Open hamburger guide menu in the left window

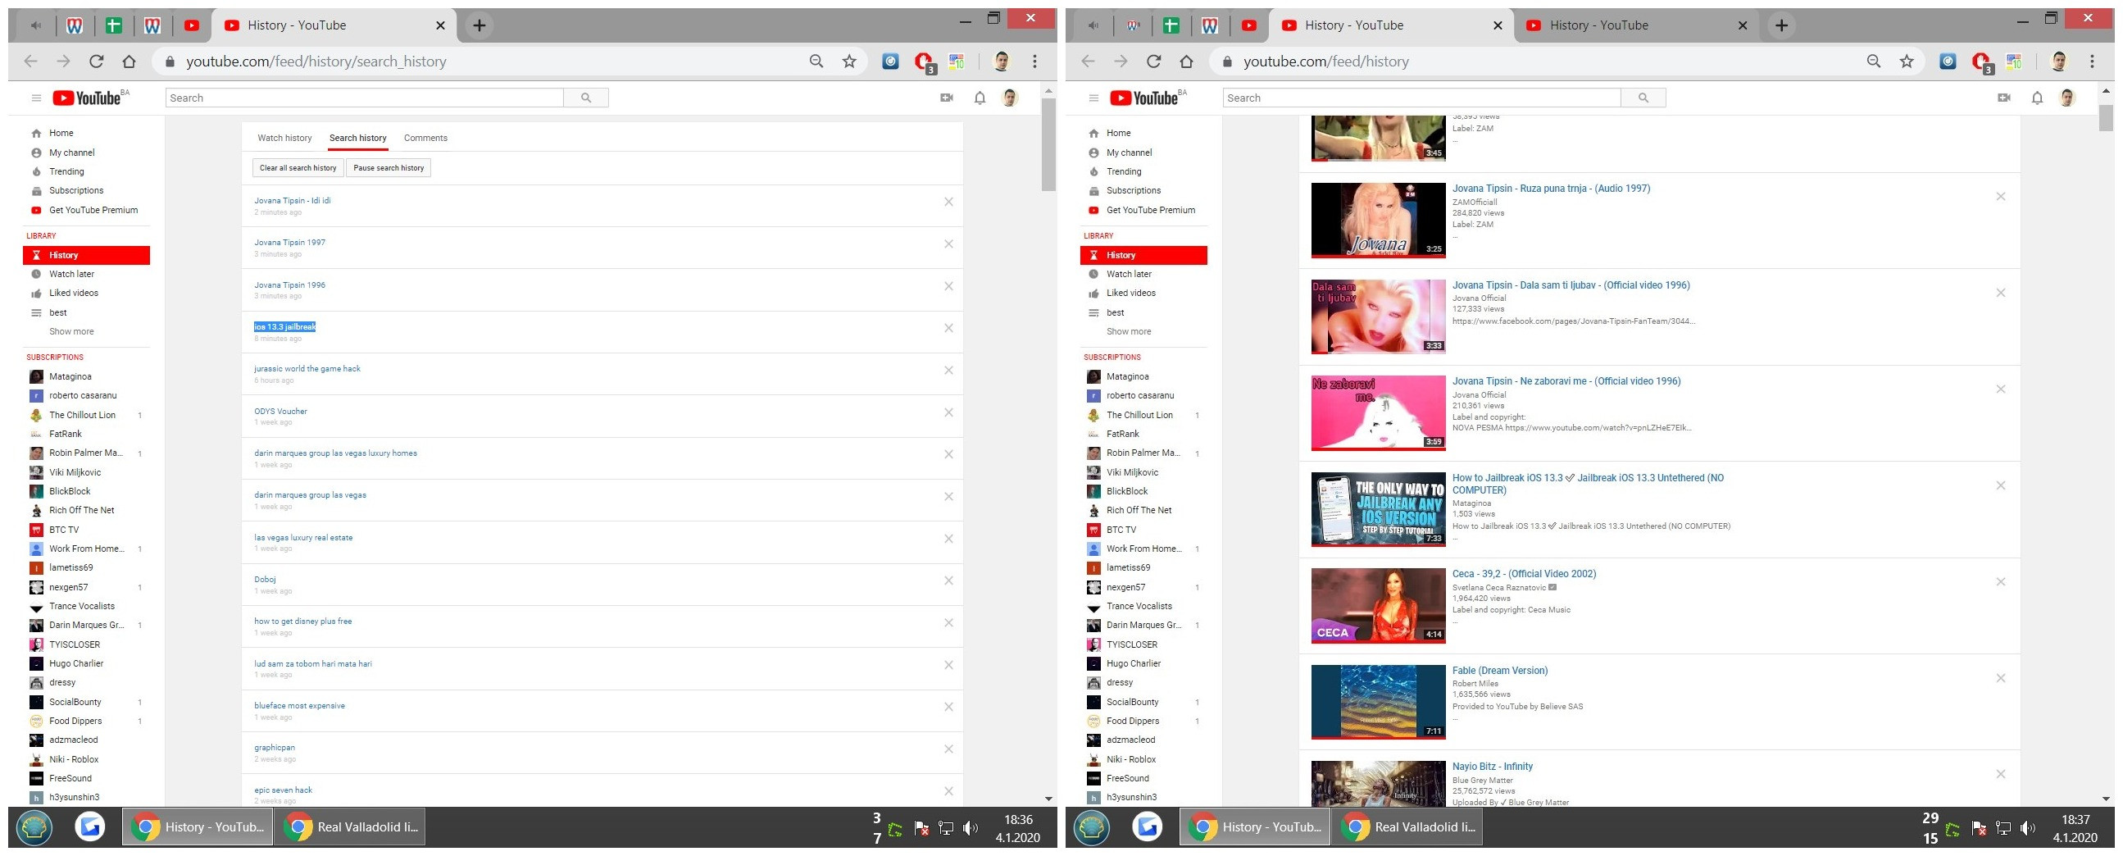(x=36, y=98)
